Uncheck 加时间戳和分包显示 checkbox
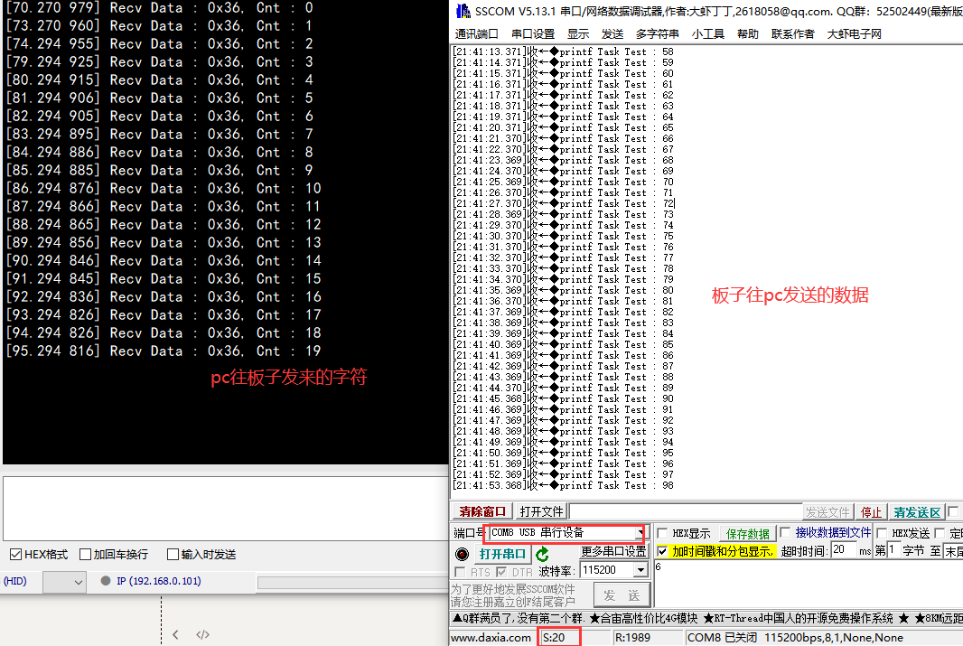The image size is (963, 646). 663,551
